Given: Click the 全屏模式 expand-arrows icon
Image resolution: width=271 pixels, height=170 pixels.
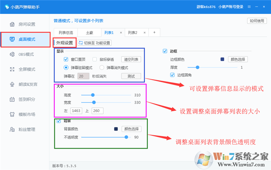Looking at the screenshot, I should tap(12, 69).
